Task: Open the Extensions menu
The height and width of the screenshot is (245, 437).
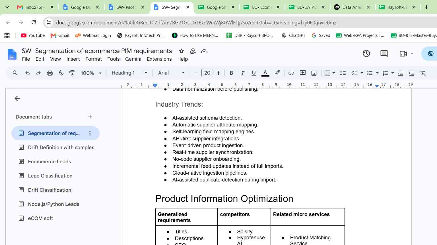Action: click(x=159, y=59)
